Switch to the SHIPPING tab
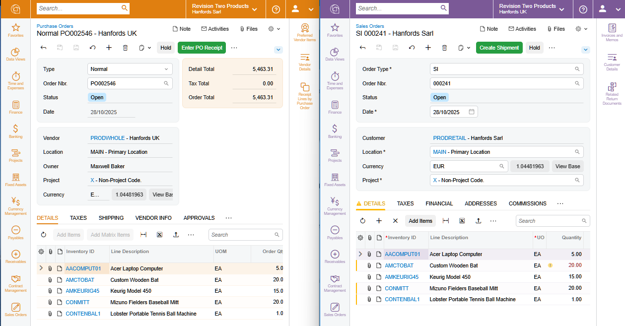Image resolution: width=625 pixels, height=326 pixels. (x=111, y=217)
